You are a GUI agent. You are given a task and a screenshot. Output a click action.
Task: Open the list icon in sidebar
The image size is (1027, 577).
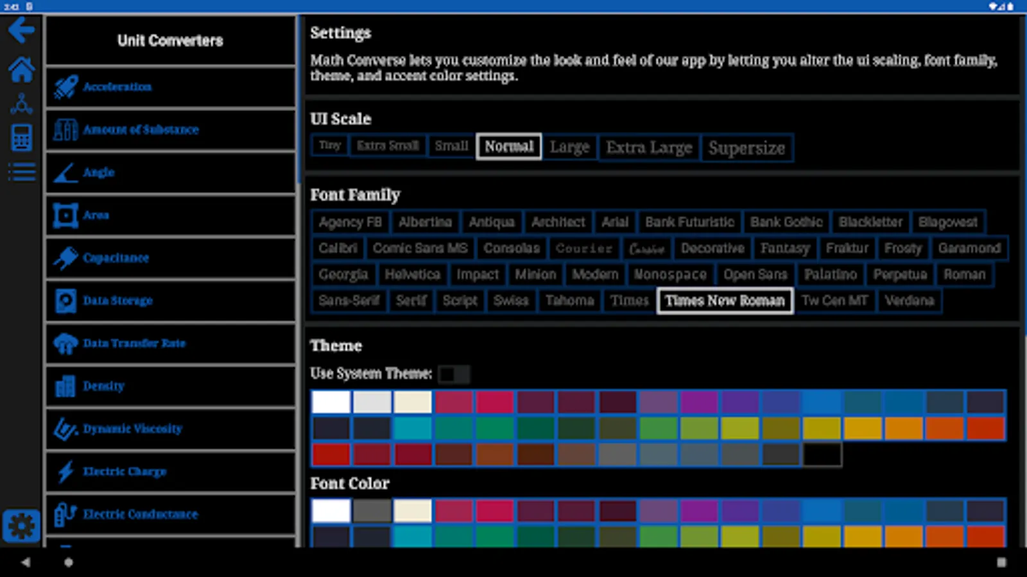pos(21,171)
